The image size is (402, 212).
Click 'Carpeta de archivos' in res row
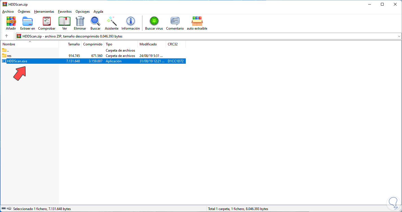click(120, 56)
